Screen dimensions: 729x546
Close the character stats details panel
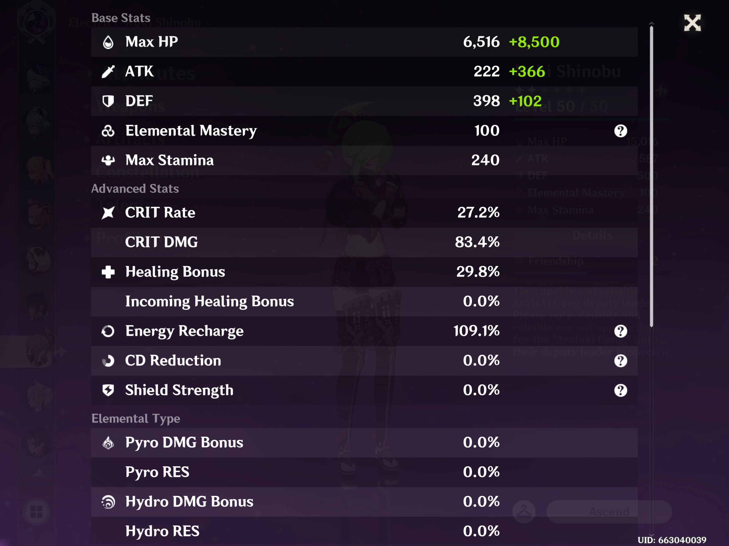click(x=692, y=23)
